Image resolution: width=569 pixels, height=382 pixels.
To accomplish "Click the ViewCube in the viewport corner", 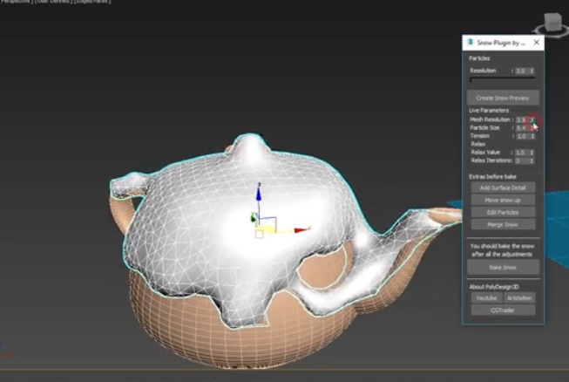I will tap(552, 24).
